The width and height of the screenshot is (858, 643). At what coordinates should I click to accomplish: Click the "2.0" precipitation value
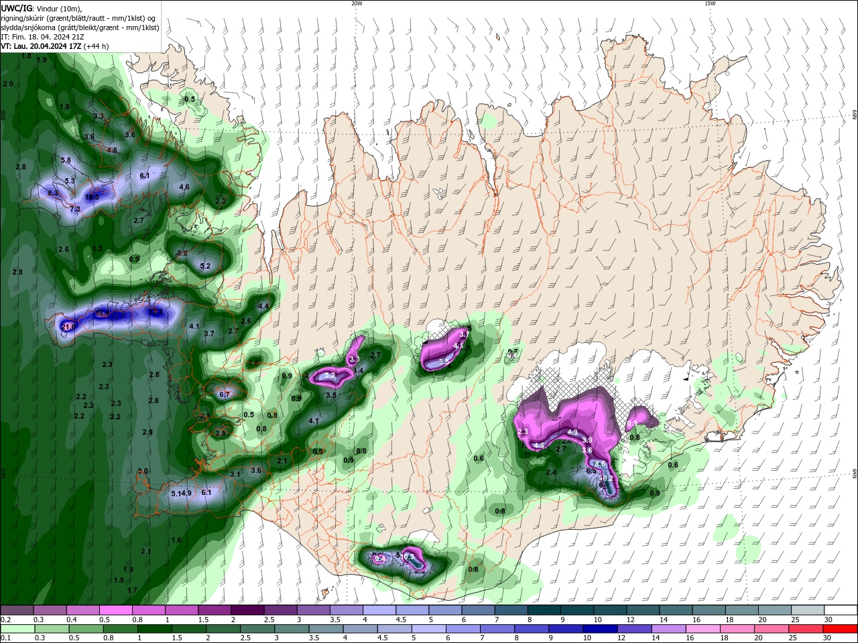click(x=8, y=84)
